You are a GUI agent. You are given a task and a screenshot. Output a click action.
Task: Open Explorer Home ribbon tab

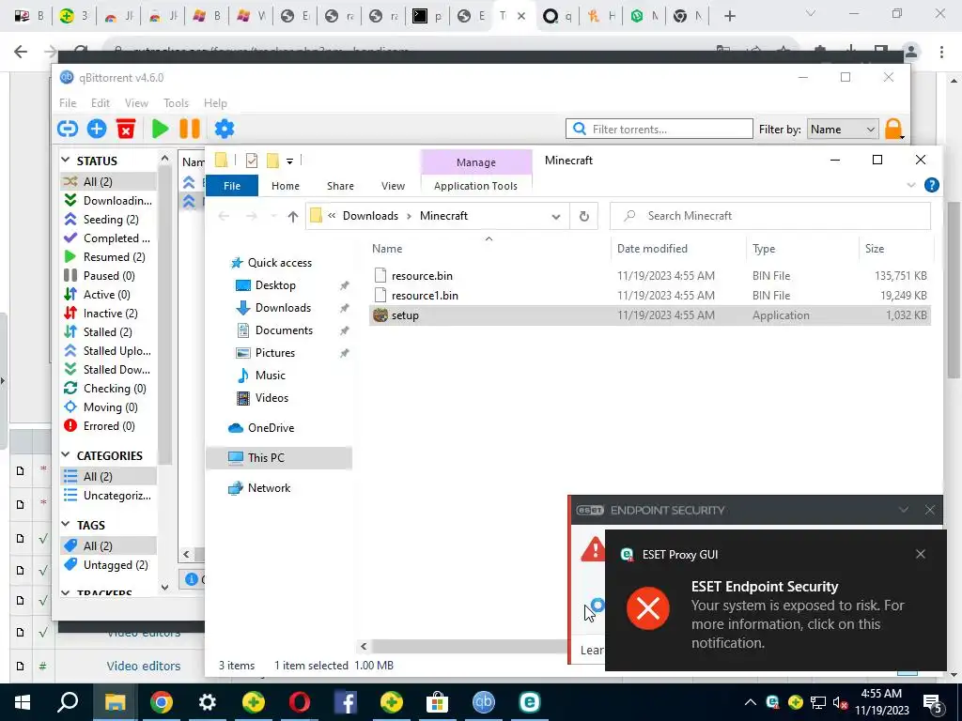point(286,186)
